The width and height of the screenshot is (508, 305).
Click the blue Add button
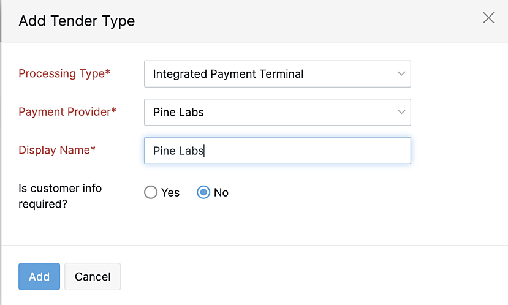[39, 276]
